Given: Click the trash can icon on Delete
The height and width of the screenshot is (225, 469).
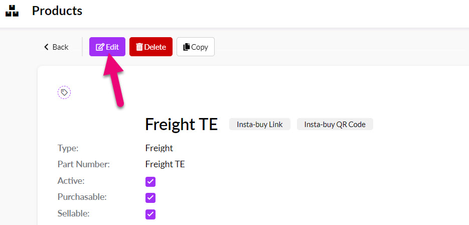Looking at the screenshot, I should [x=139, y=47].
